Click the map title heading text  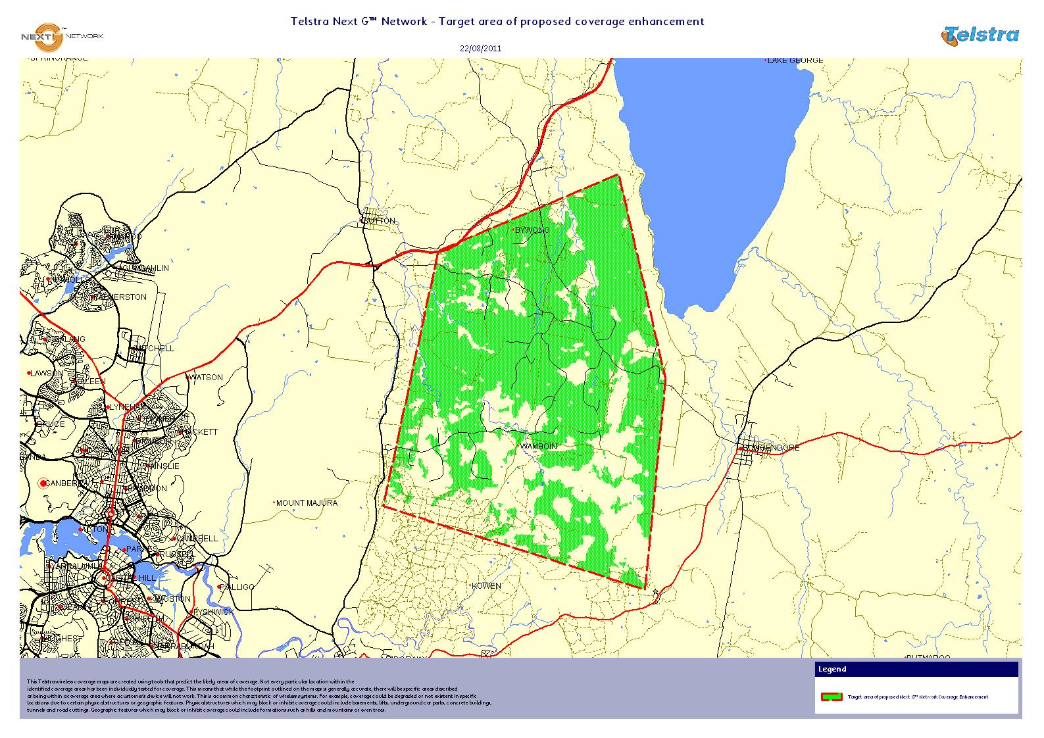point(497,21)
